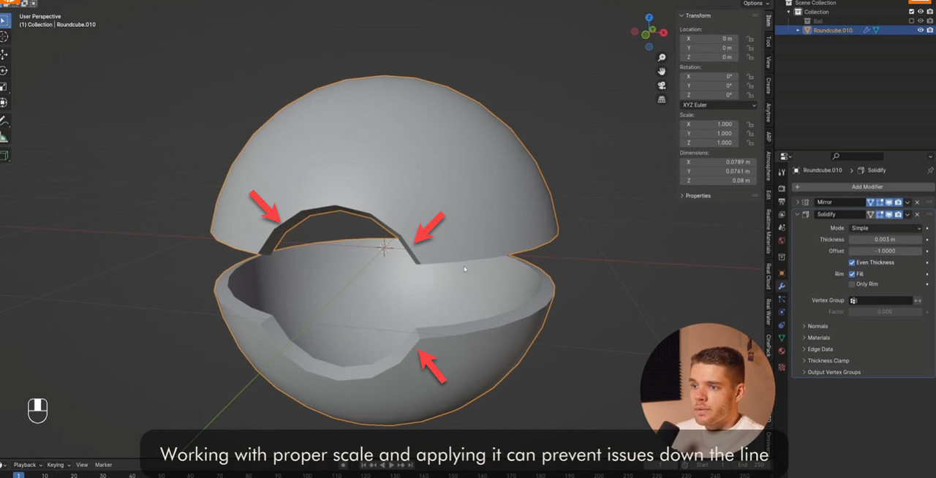Open the Physics properties tab icon
Viewport: 936px width, 478px height.
pyautogui.click(x=782, y=311)
